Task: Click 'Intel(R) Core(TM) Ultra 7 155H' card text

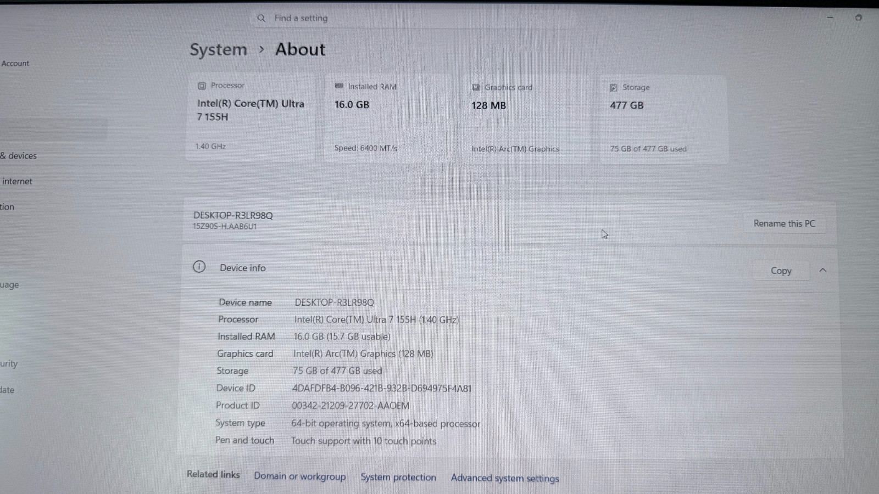Action: click(x=251, y=110)
